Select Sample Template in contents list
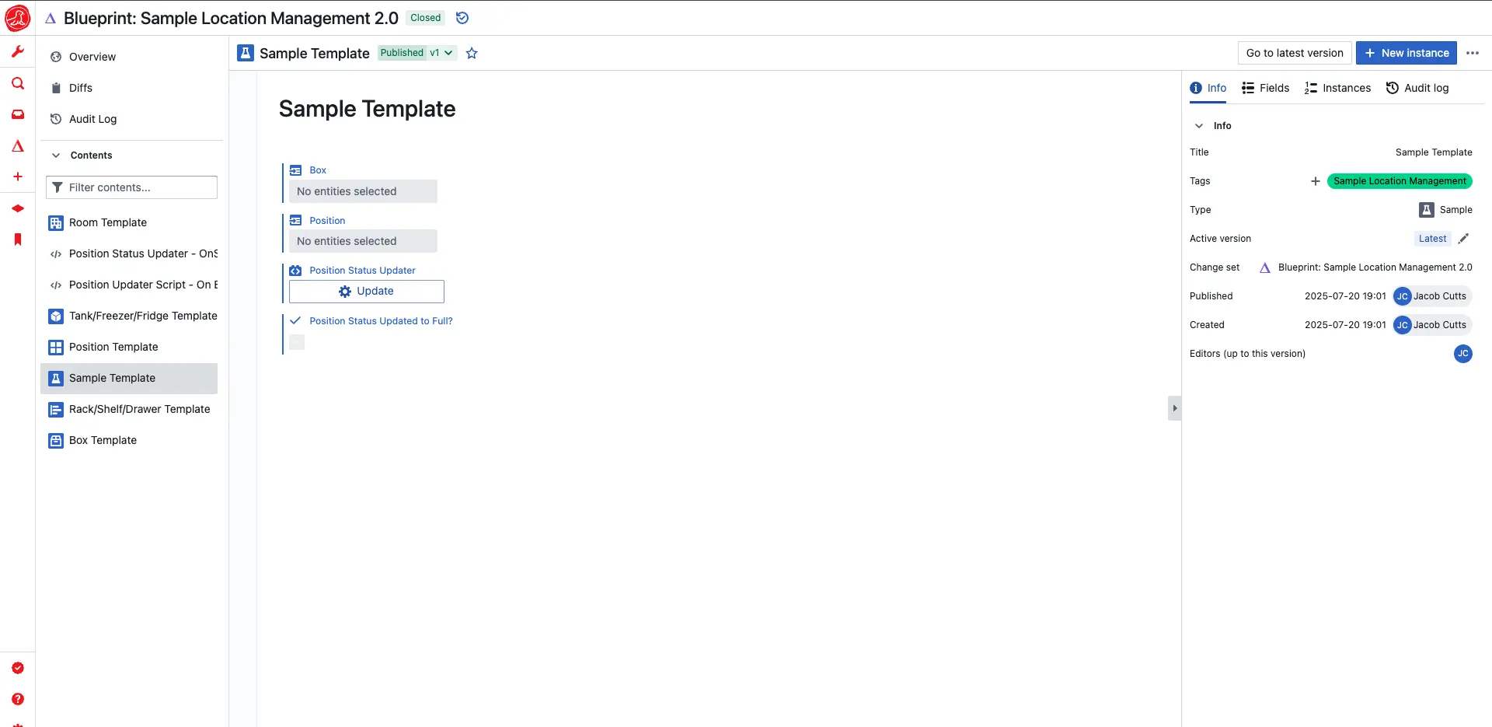Screen dimensions: 1492x727 [x=129, y=378]
